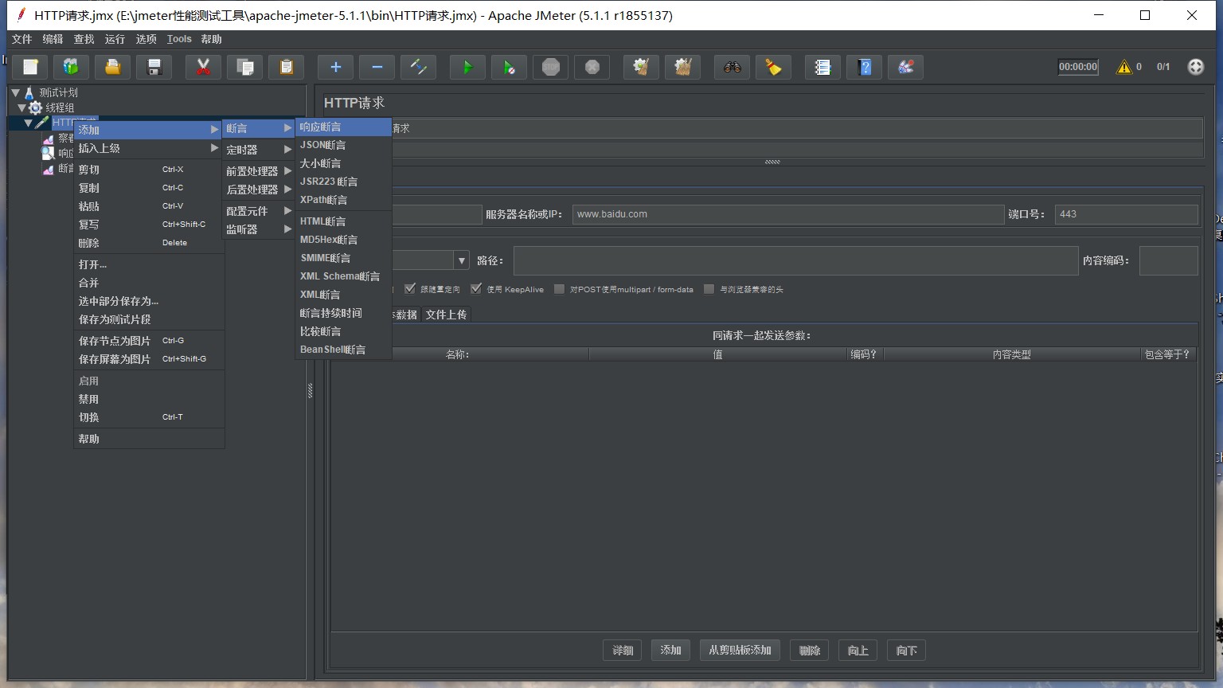Select the 线程组 gear icon in tree
The height and width of the screenshot is (688, 1223).
[x=36, y=107]
